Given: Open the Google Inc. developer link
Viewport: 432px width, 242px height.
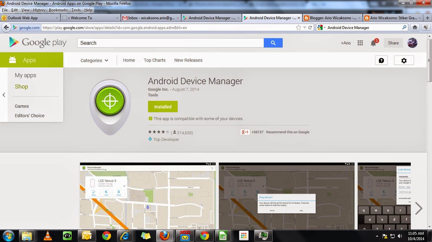Looking at the screenshot, I should [x=158, y=89].
